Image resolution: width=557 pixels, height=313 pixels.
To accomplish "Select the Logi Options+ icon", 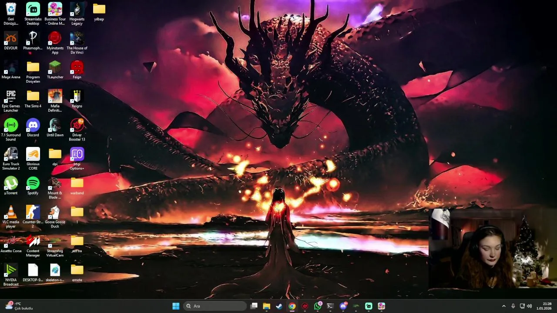I will coord(77,159).
